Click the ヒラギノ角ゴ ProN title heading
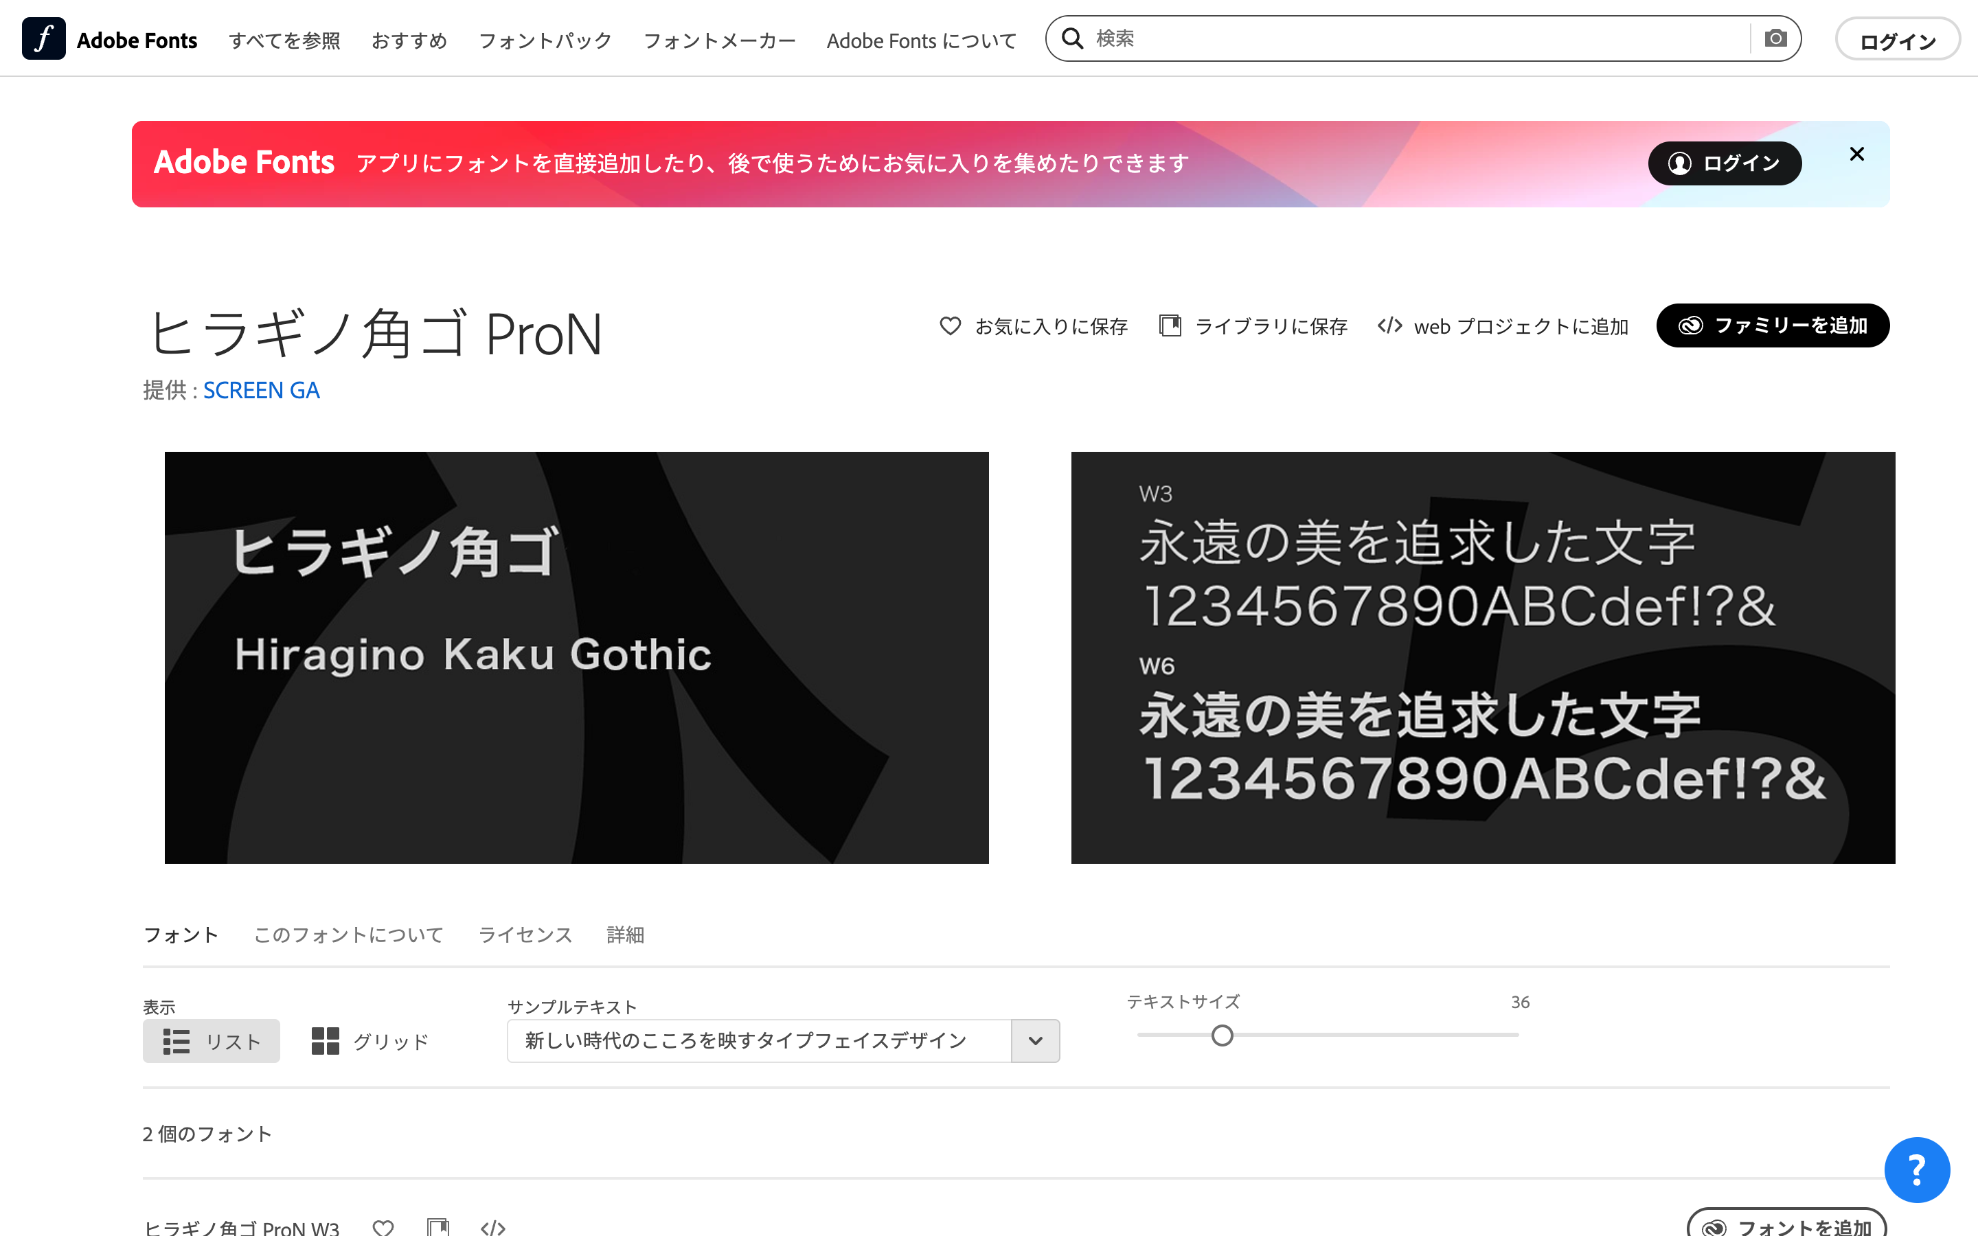1978x1236 pixels. [376, 334]
